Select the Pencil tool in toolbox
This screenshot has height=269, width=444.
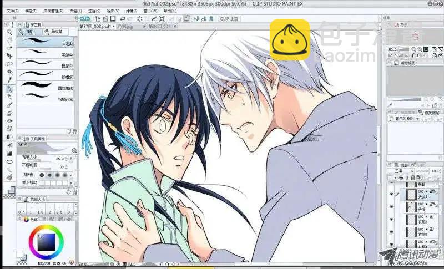tap(9, 97)
